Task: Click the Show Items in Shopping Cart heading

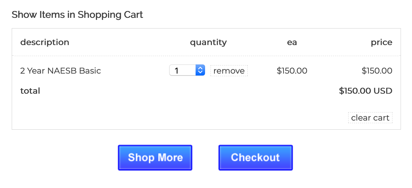Action: [x=77, y=15]
